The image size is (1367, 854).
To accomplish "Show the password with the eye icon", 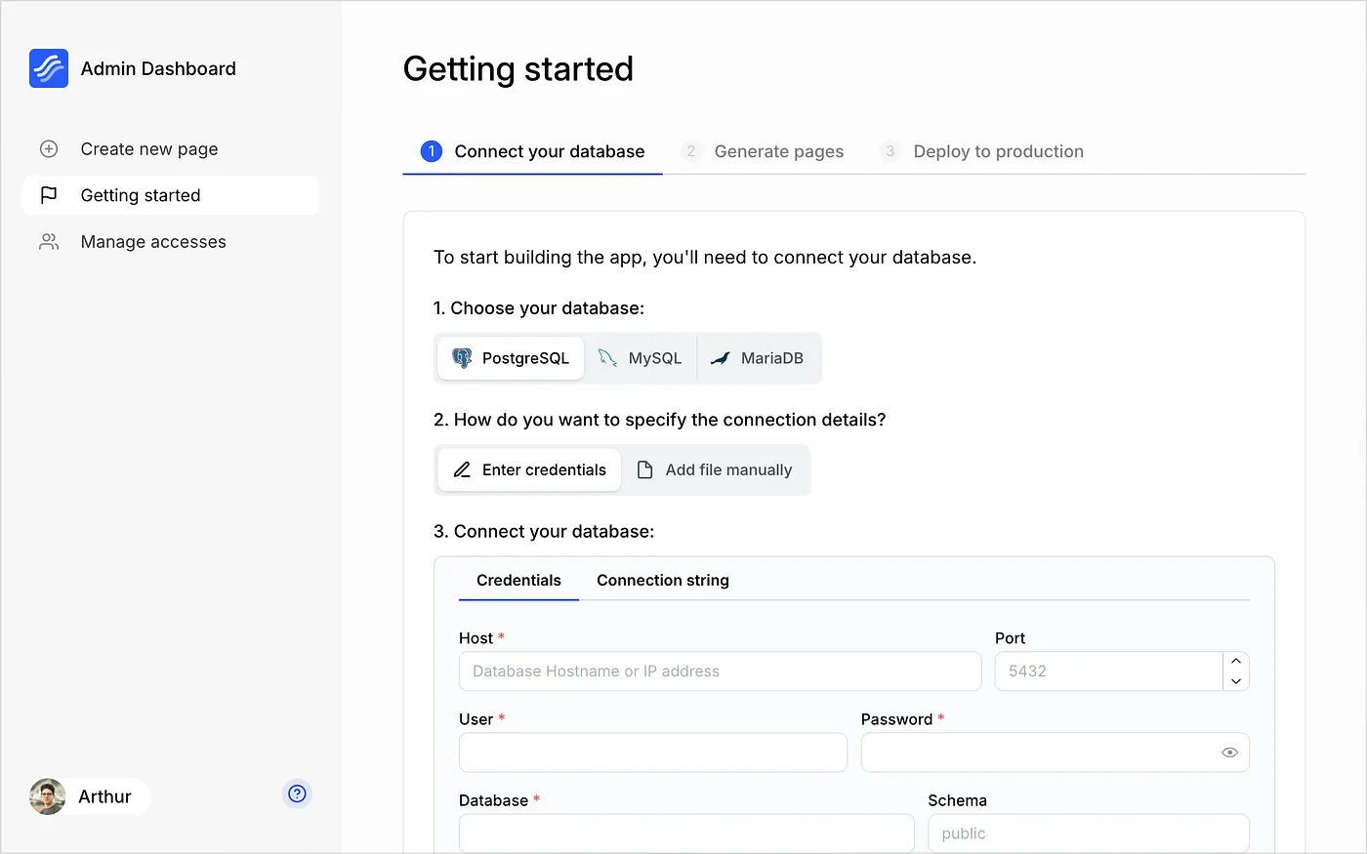I will (1229, 752).
